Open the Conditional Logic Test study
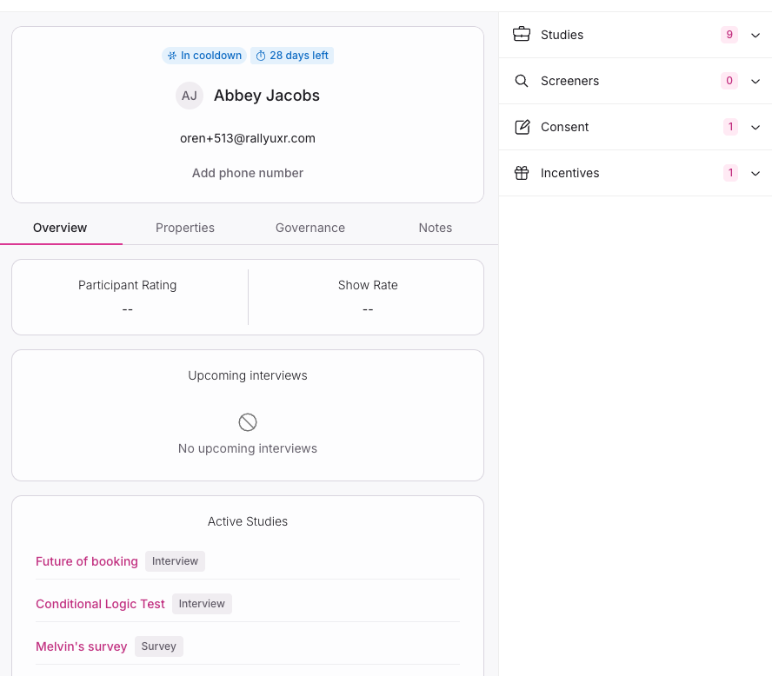 [x=100, y=604]
